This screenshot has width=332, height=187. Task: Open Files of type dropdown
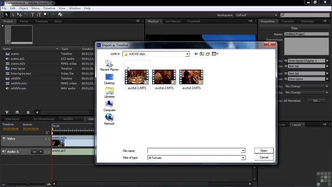click(x=243, y=158)
